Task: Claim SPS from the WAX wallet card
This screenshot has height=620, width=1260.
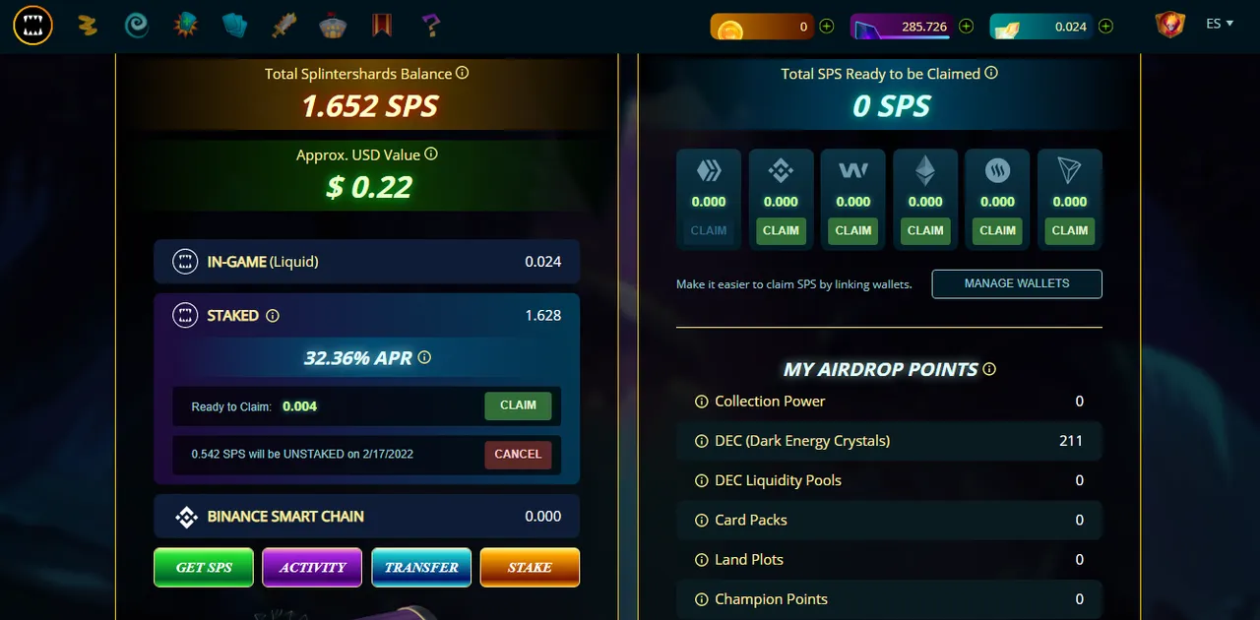Action: pyautogui.click(x=853, y=231)
